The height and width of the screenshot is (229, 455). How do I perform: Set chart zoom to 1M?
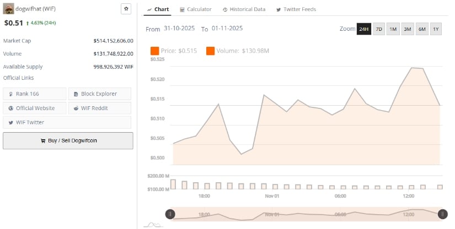[393, 29]
